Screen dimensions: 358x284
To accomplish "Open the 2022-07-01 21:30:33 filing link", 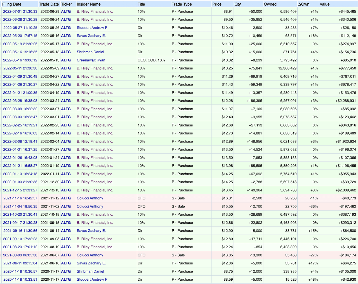I will point(20,11).
